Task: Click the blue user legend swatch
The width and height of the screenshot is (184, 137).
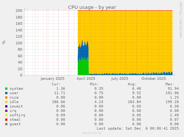Action: pos(6,93)
